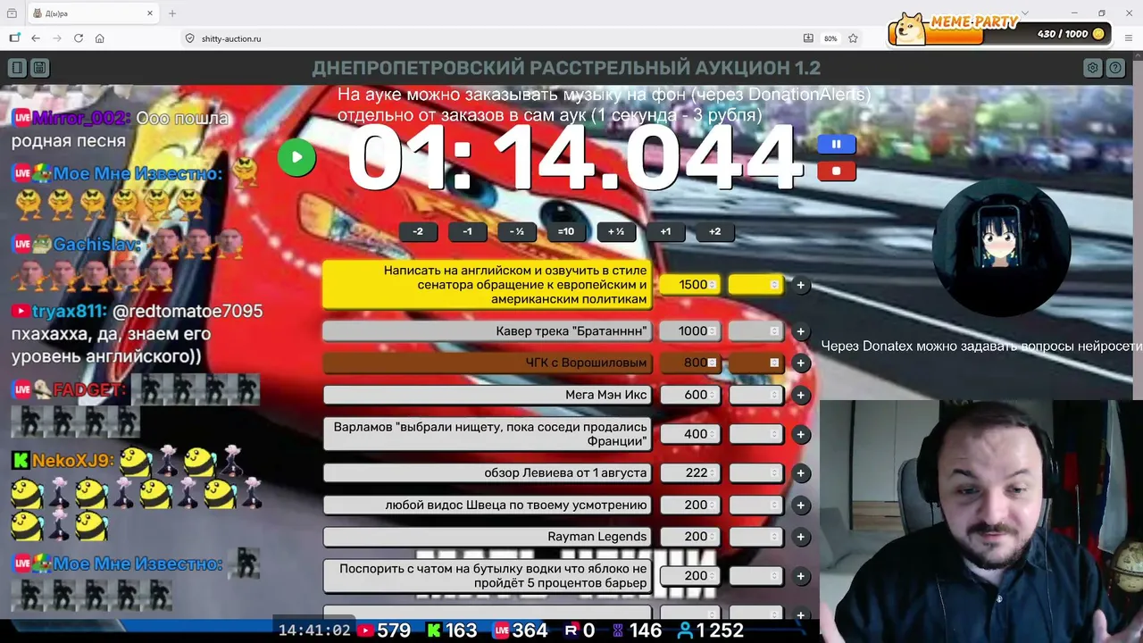
Task: Click the anime avatar circle overlay
Action: [x=1000, y=246]
